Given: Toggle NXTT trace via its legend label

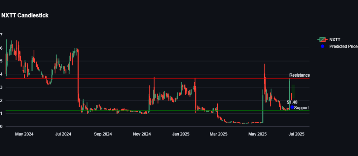Looking at the screenshot, I should [x=335, y=40].
